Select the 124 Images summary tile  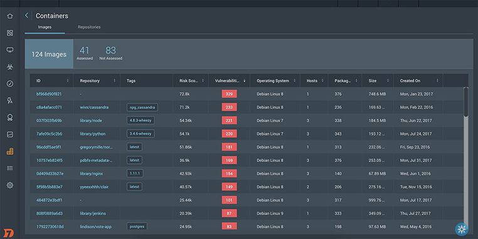[x=49, y=54]
